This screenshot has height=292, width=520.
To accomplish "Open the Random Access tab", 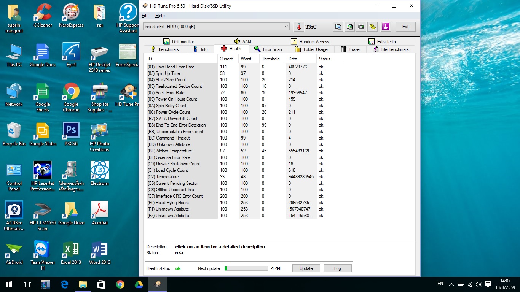I will 310,42.
